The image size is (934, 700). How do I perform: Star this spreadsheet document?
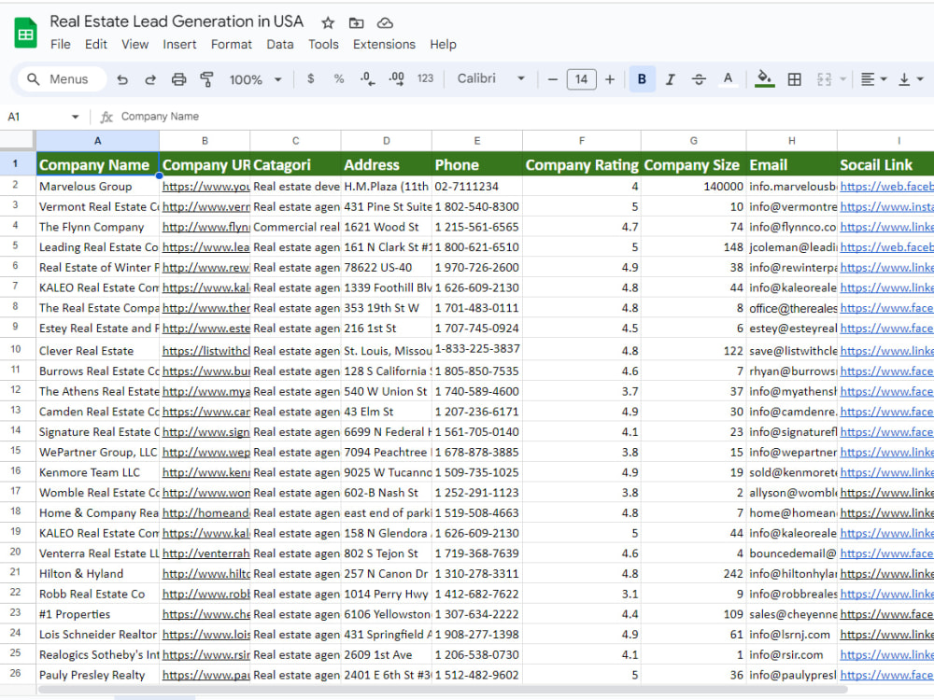[328, 22]
